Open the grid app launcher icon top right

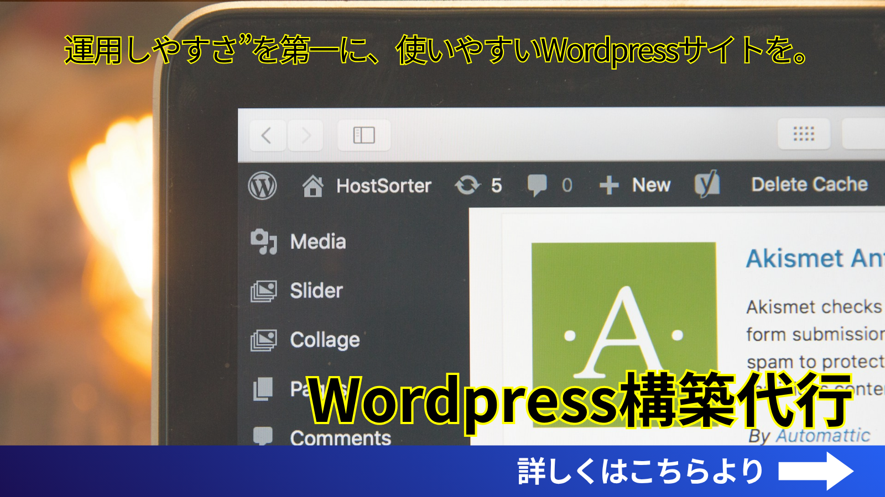805,133
